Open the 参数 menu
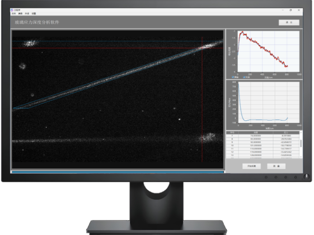The image size is (314, 235). (21, 14)
